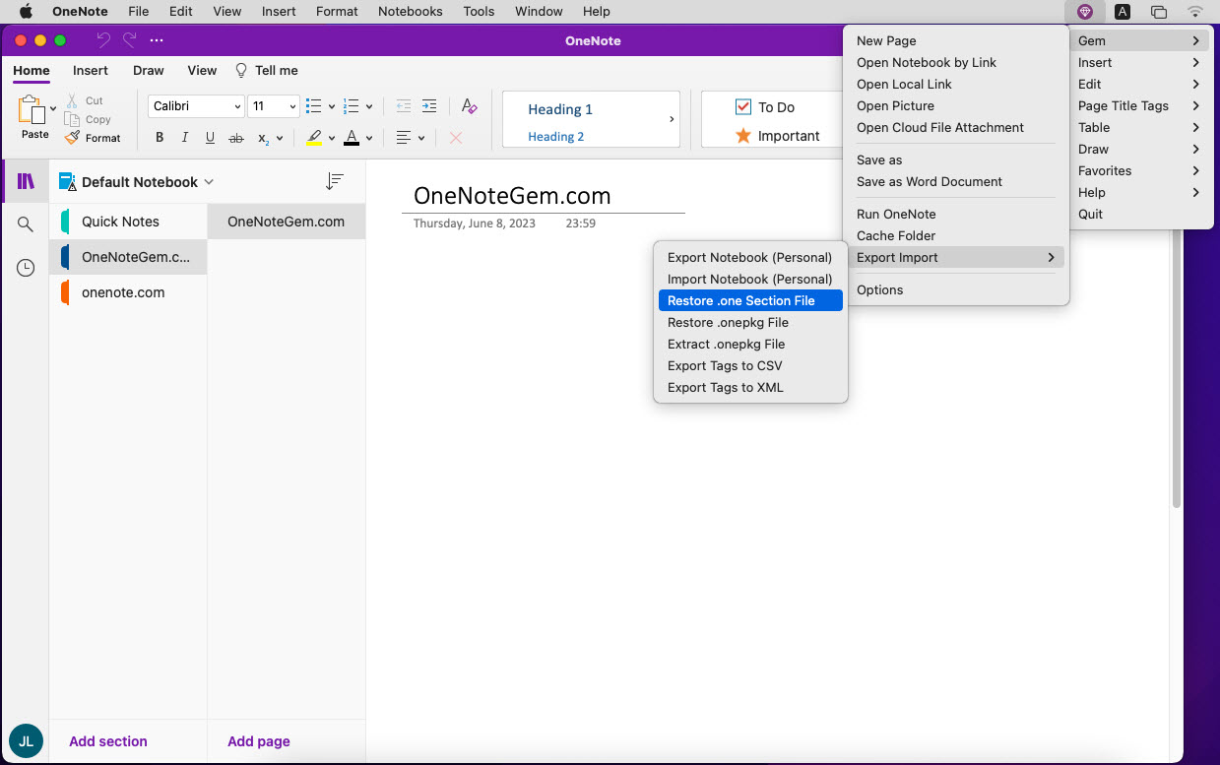1220x765 pixels.
Task: Open the font size 11 dropdown
Action: point(292,106)
